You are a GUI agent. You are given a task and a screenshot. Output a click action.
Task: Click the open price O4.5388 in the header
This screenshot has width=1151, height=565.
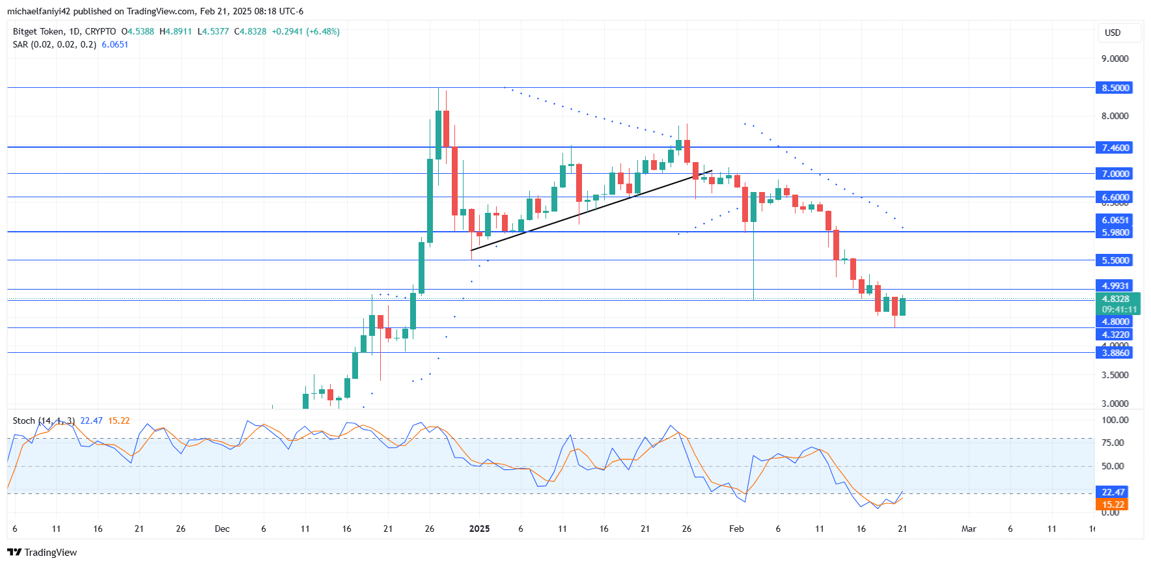click(138, 31)
